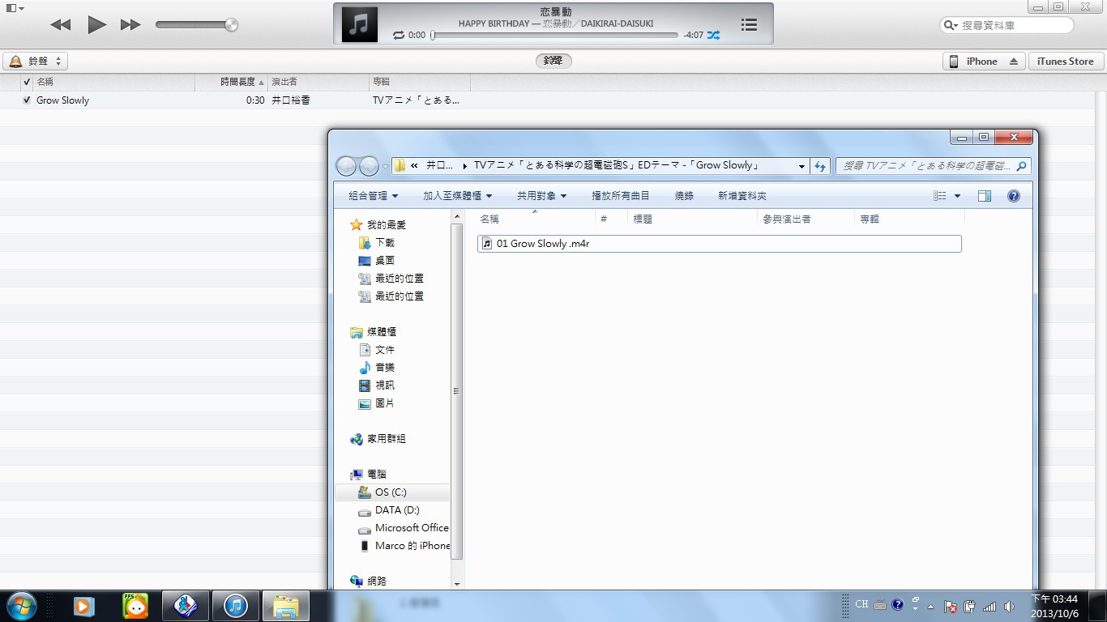Open the 鈴聲 library selector dropdown
The height and width of the screenshot is (622, 1107).
36,62
